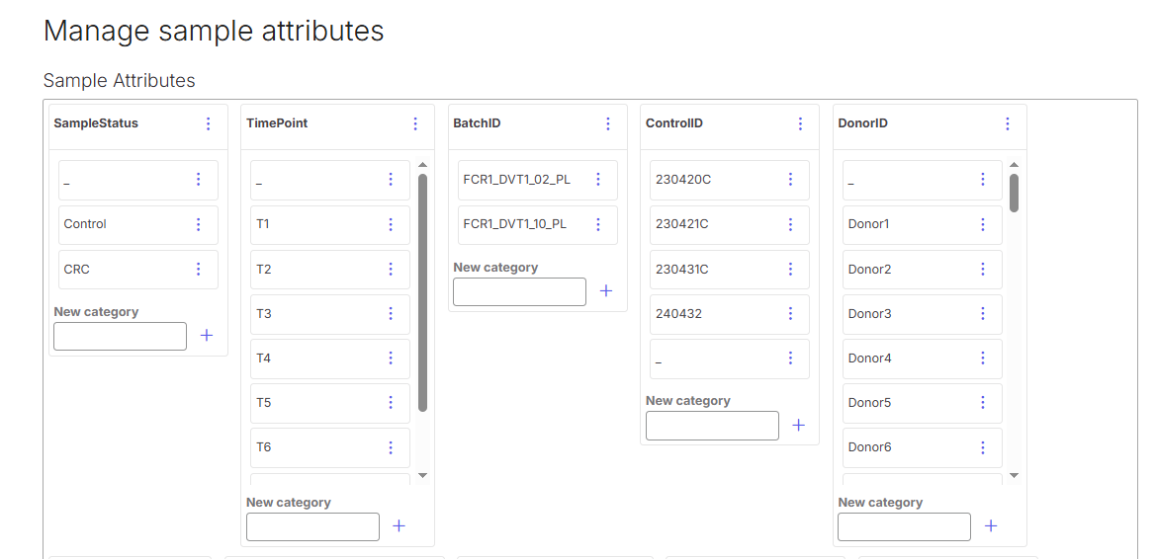Select the T4 category item
Screen dimensions: 1156x559
coord(330,359)
